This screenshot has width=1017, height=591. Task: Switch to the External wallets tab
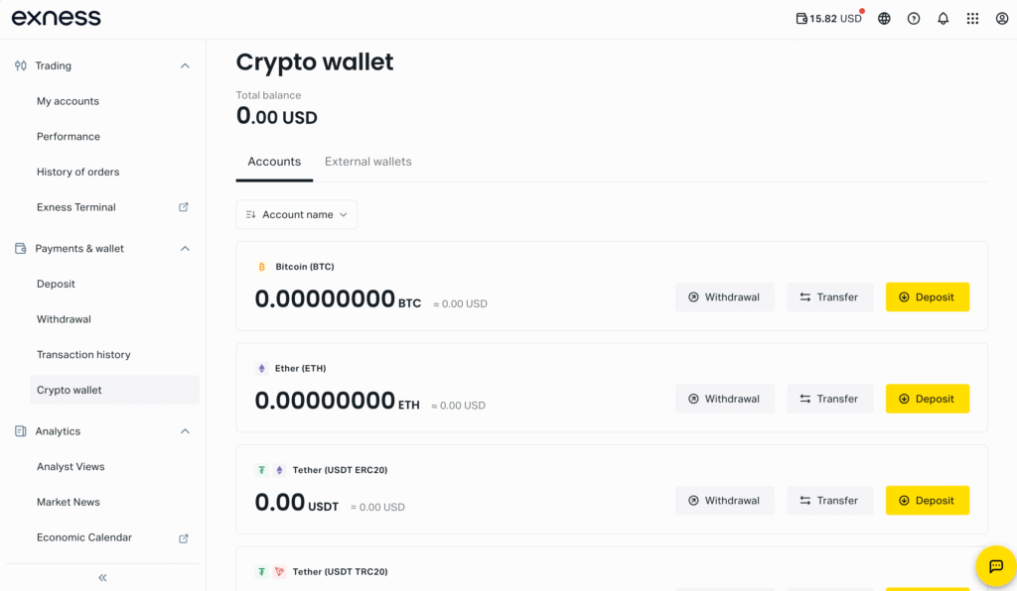367,162
